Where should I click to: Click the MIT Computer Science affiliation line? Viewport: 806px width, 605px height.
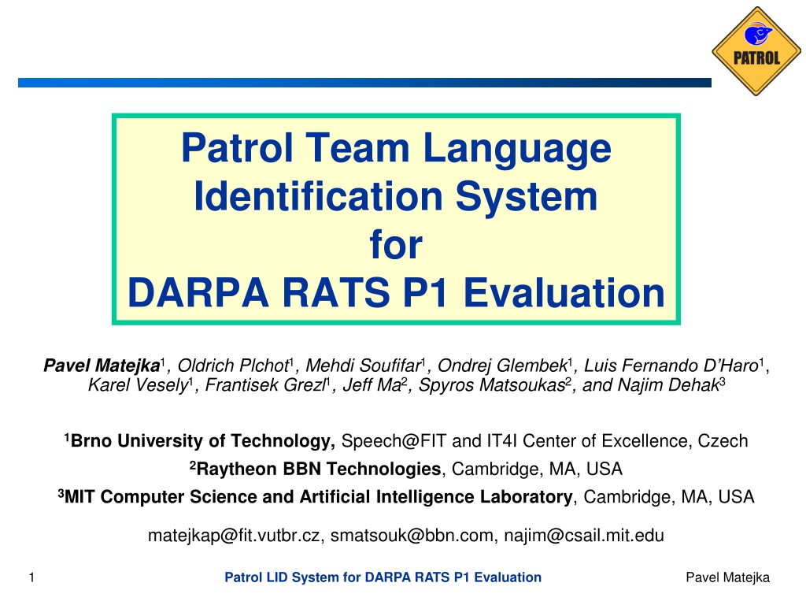coord(406,496)
